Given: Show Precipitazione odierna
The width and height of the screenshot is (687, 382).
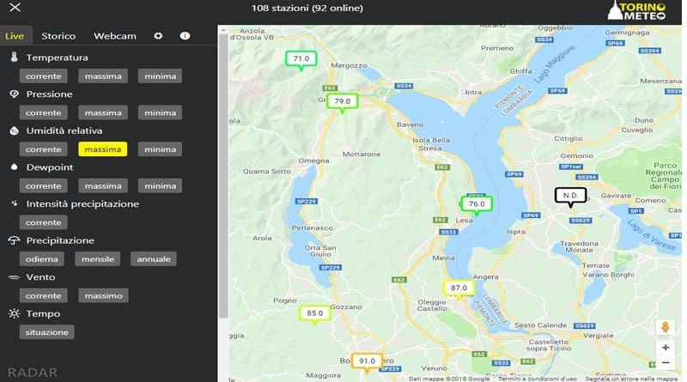Looking at the screenshot, I should point(41,259).
